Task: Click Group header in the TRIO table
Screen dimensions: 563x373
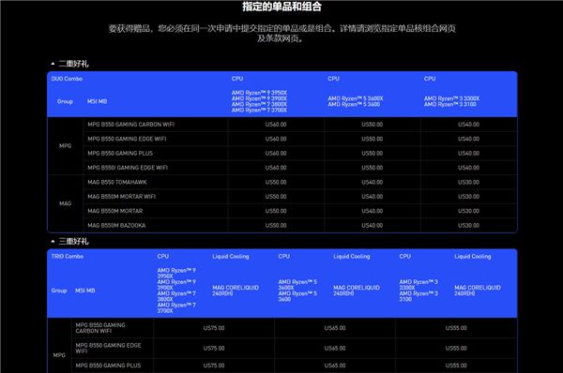Action: (59, 291)
